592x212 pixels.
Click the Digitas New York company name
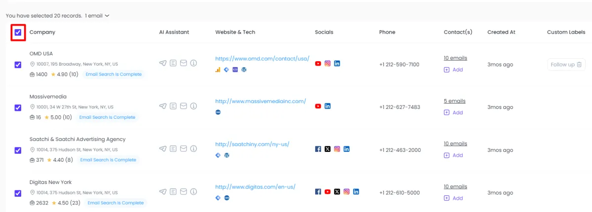50,182
